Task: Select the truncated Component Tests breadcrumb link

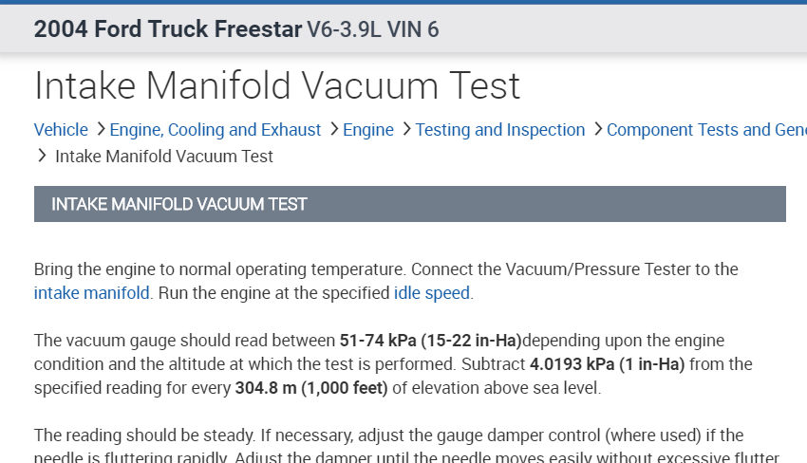Action: coord(706,130)
